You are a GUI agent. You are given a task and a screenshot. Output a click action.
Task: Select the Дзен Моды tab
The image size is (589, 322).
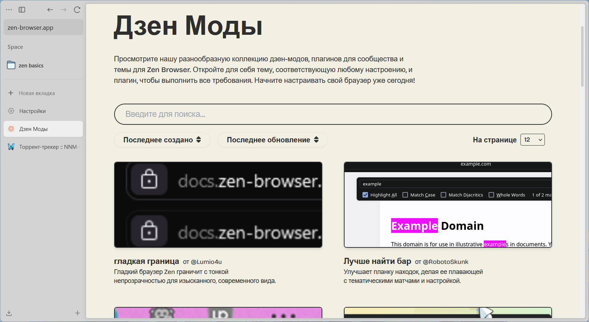43,129
